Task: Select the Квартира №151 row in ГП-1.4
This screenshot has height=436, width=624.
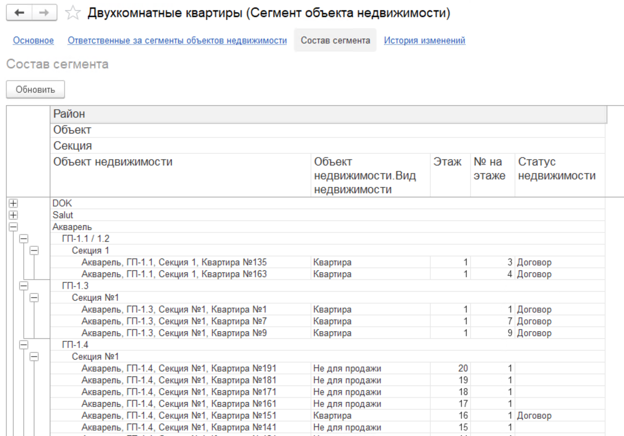Action: click(x=179, y=416)
